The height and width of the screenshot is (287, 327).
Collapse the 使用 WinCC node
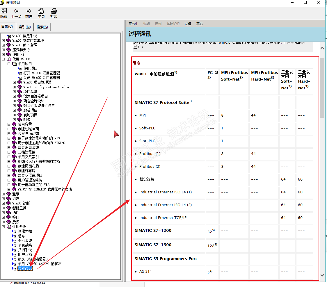pyautogui.click(x=3, y=59)
